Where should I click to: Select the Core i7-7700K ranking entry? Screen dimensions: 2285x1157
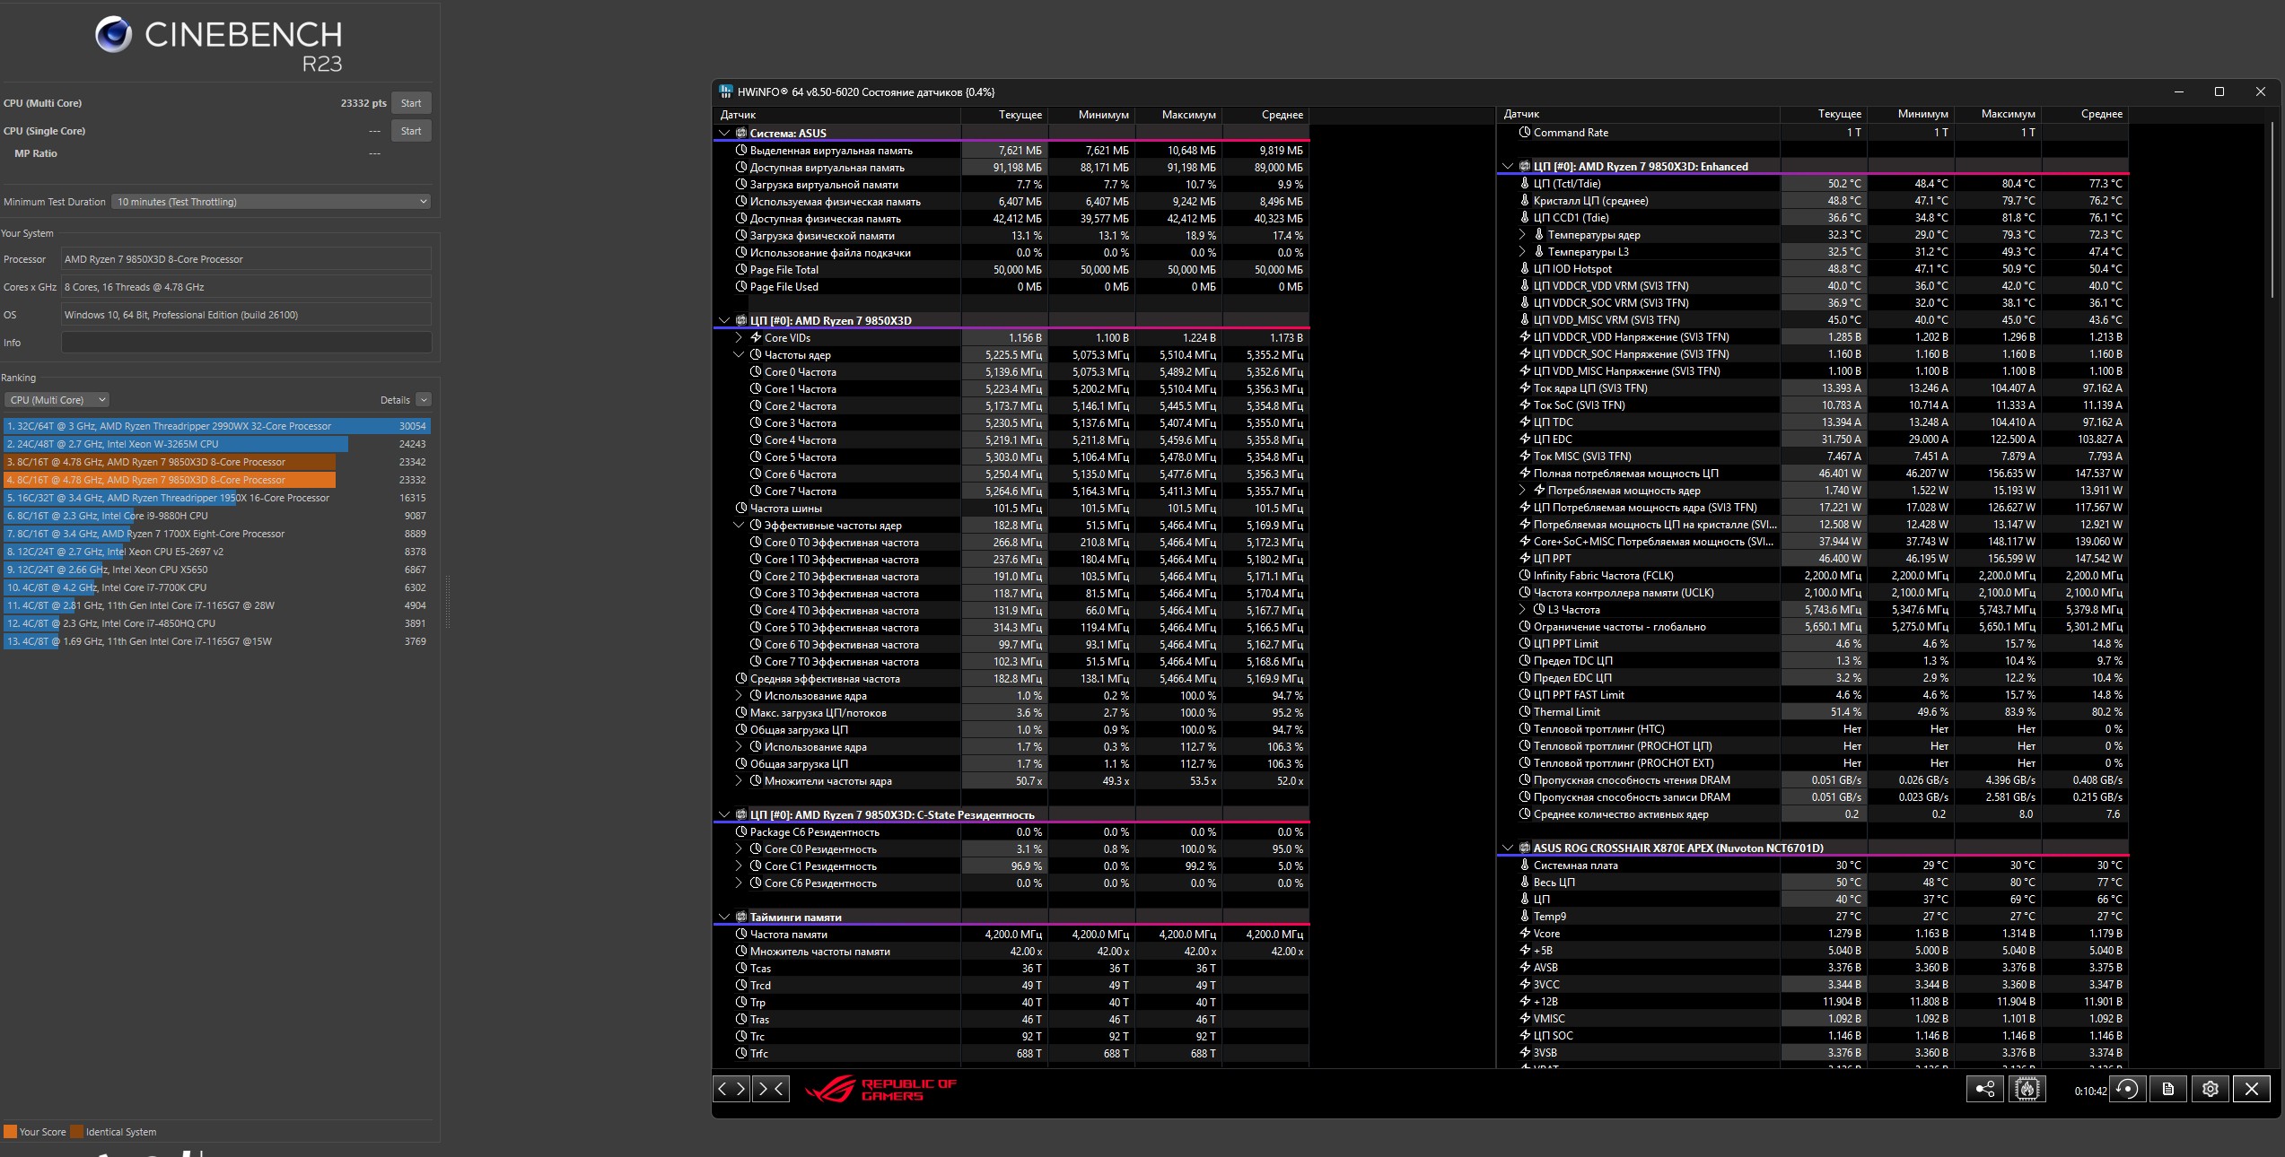pos(216,587)
